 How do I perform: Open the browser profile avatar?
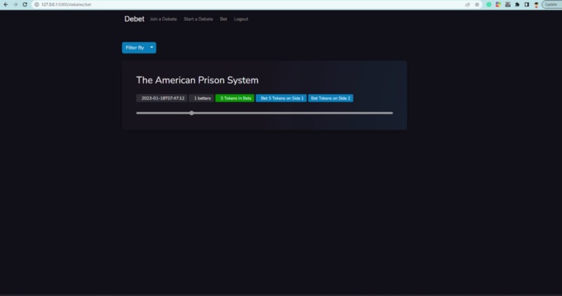pos(536,5)
